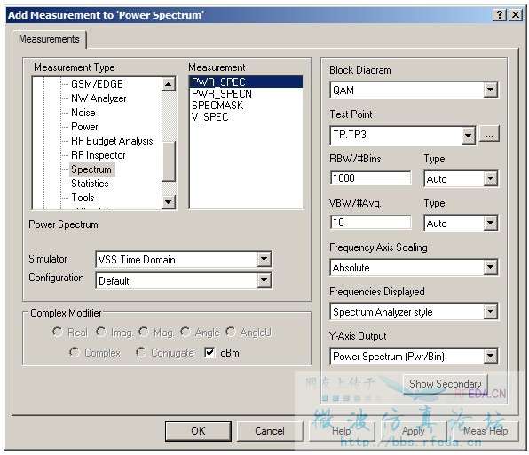Select PWR_SPEC measurement
The image size is (529, 455).
[x=246, y=82]
